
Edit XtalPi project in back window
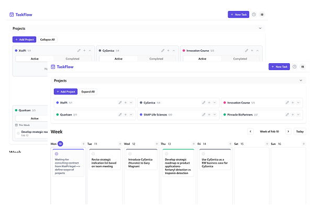pos(79,51)
